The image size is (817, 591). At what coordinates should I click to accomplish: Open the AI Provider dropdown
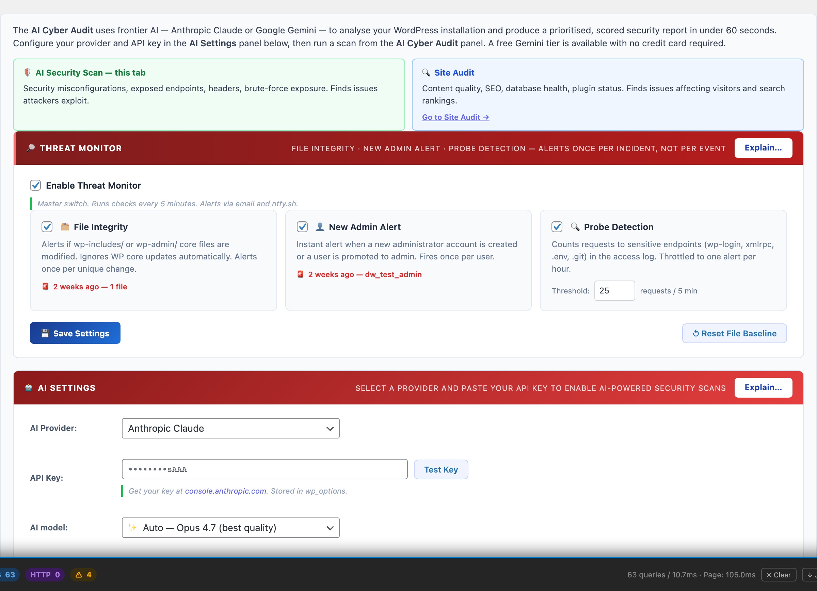(x=230, y=428)
